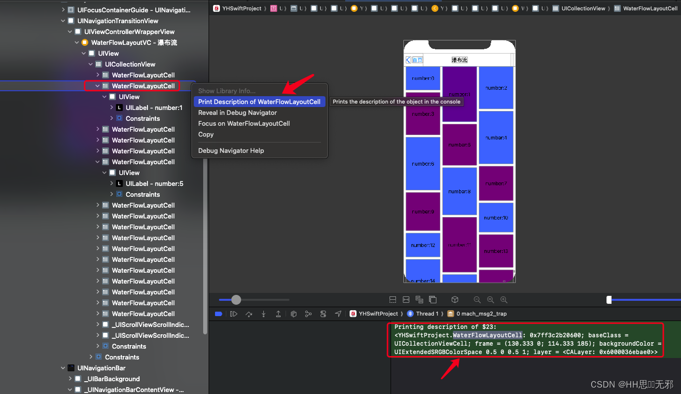Click Continue program execution button
Image resolution: width=681 pixels, height=394 pixels.
pos(234,314)
